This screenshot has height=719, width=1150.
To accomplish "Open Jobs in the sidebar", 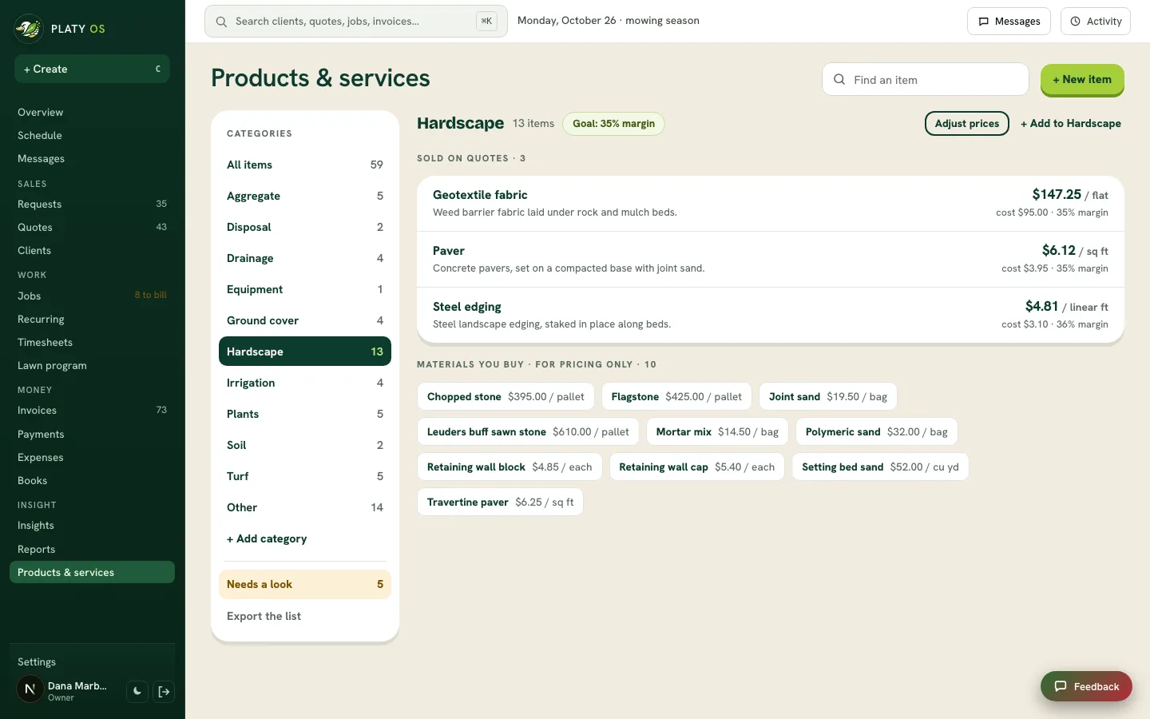I will 92,296.
